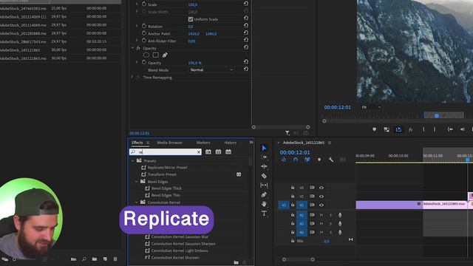
Task: Choose the free draw bezier mask pen
Action: pos(165,55)
